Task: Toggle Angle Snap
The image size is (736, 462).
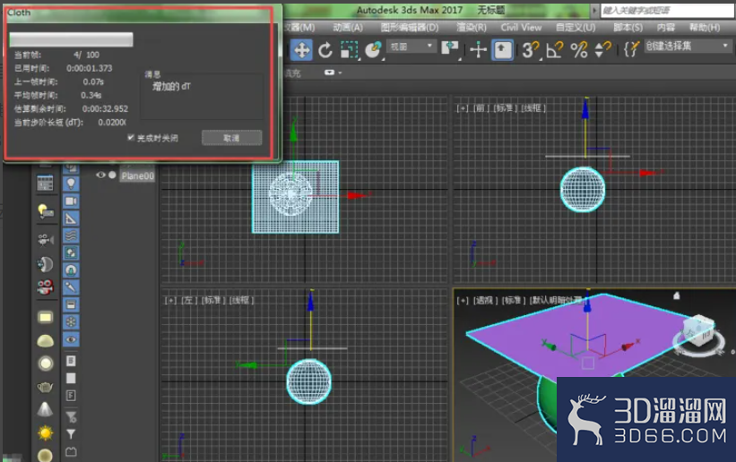Action: (555, 50)
